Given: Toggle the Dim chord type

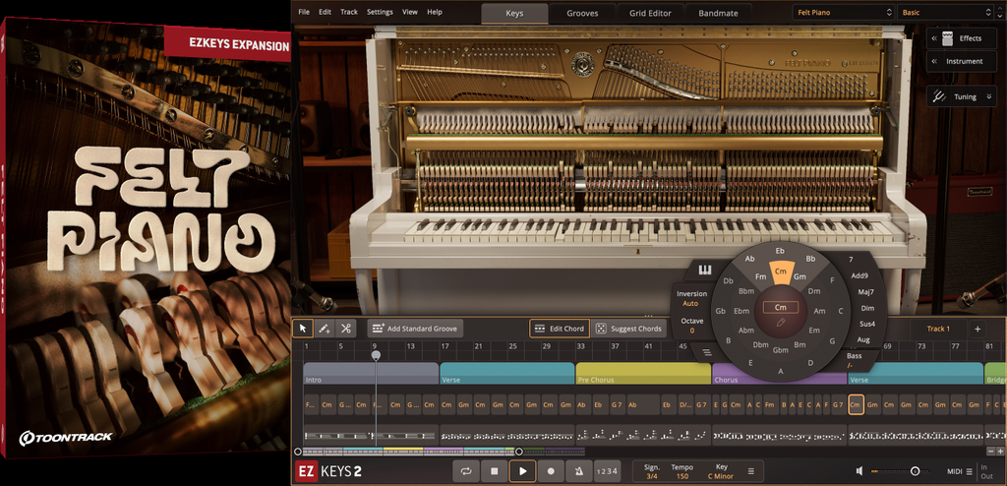Looking at the screenshot, I should pos(867,308).
